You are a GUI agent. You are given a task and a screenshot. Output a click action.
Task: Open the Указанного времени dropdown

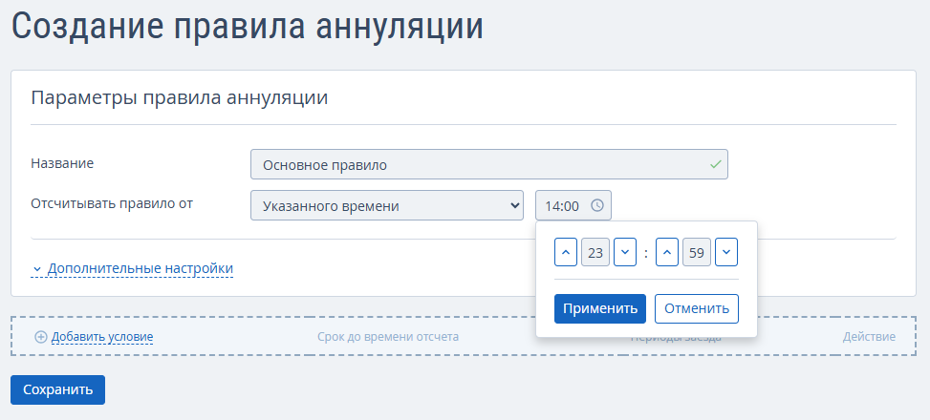[386, 205]
